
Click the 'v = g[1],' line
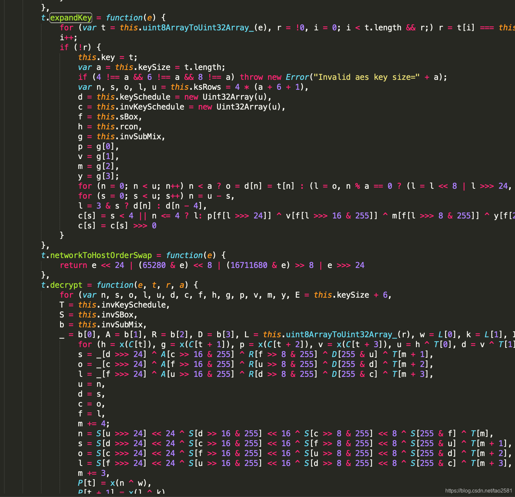[99, 156]
